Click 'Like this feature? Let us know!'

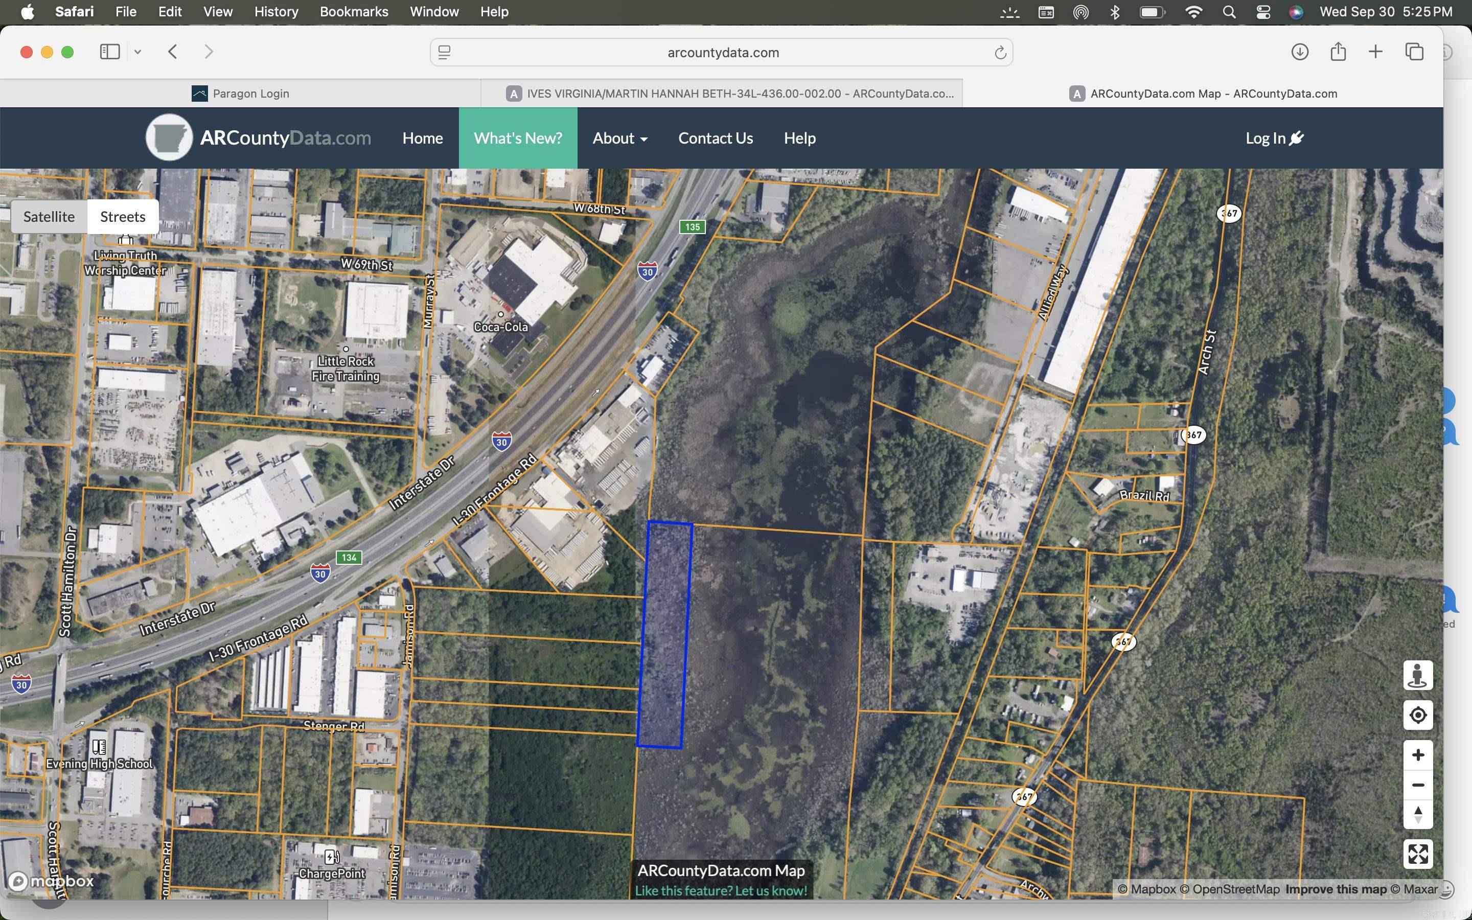(x=721, y=890)
